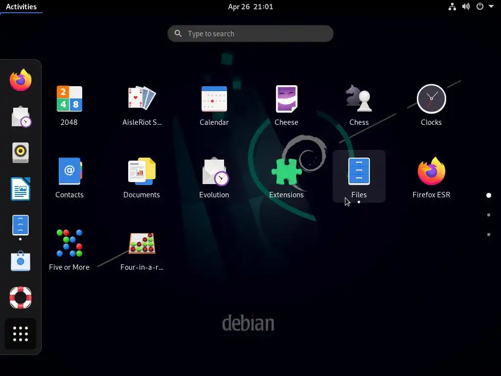
Task: Launch Rhythmbox speaker icon in dock
Action: (21, 153)
